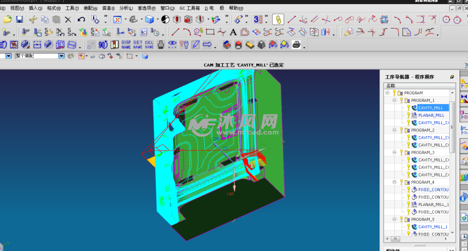
Task: Click the printer post-process icon
Action: click(x=297, y=44)
